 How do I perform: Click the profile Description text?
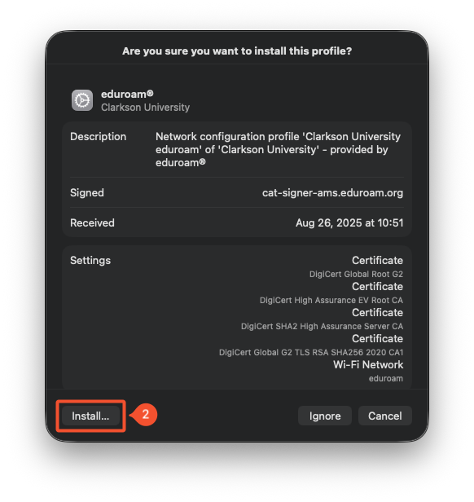coord(278,149)
